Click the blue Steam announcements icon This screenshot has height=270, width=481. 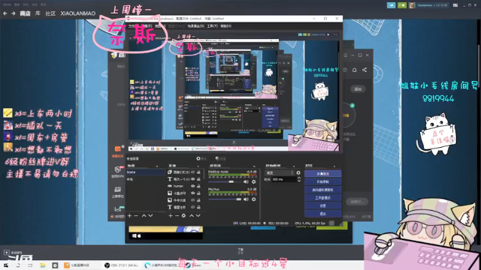pyautogui.click(x=391, y=5)
